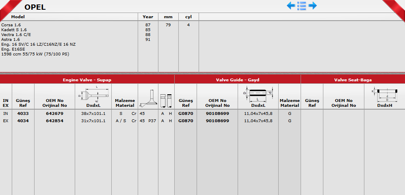Click the Model column header

pyautogui.click(x=18, y=17)
